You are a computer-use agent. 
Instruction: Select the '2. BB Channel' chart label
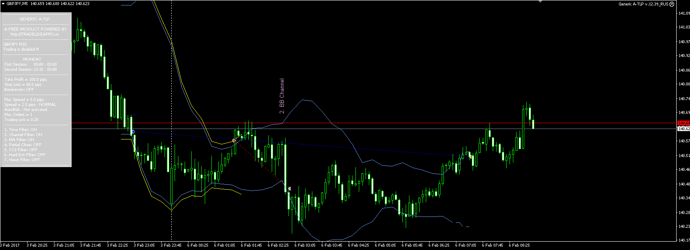[282, 96]
